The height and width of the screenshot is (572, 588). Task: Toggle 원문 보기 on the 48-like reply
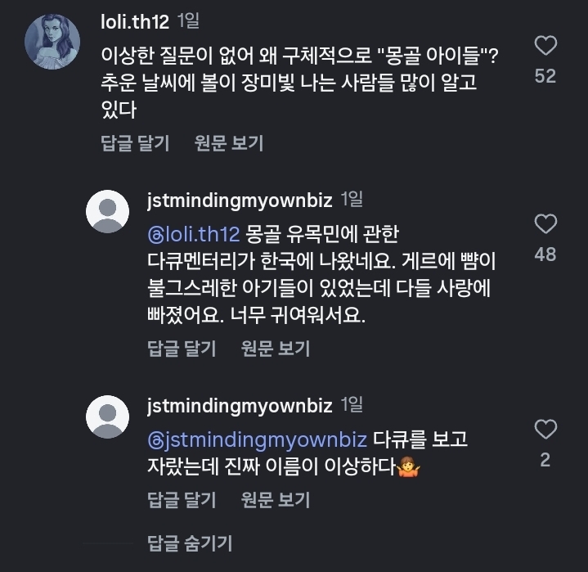[276, 349]
